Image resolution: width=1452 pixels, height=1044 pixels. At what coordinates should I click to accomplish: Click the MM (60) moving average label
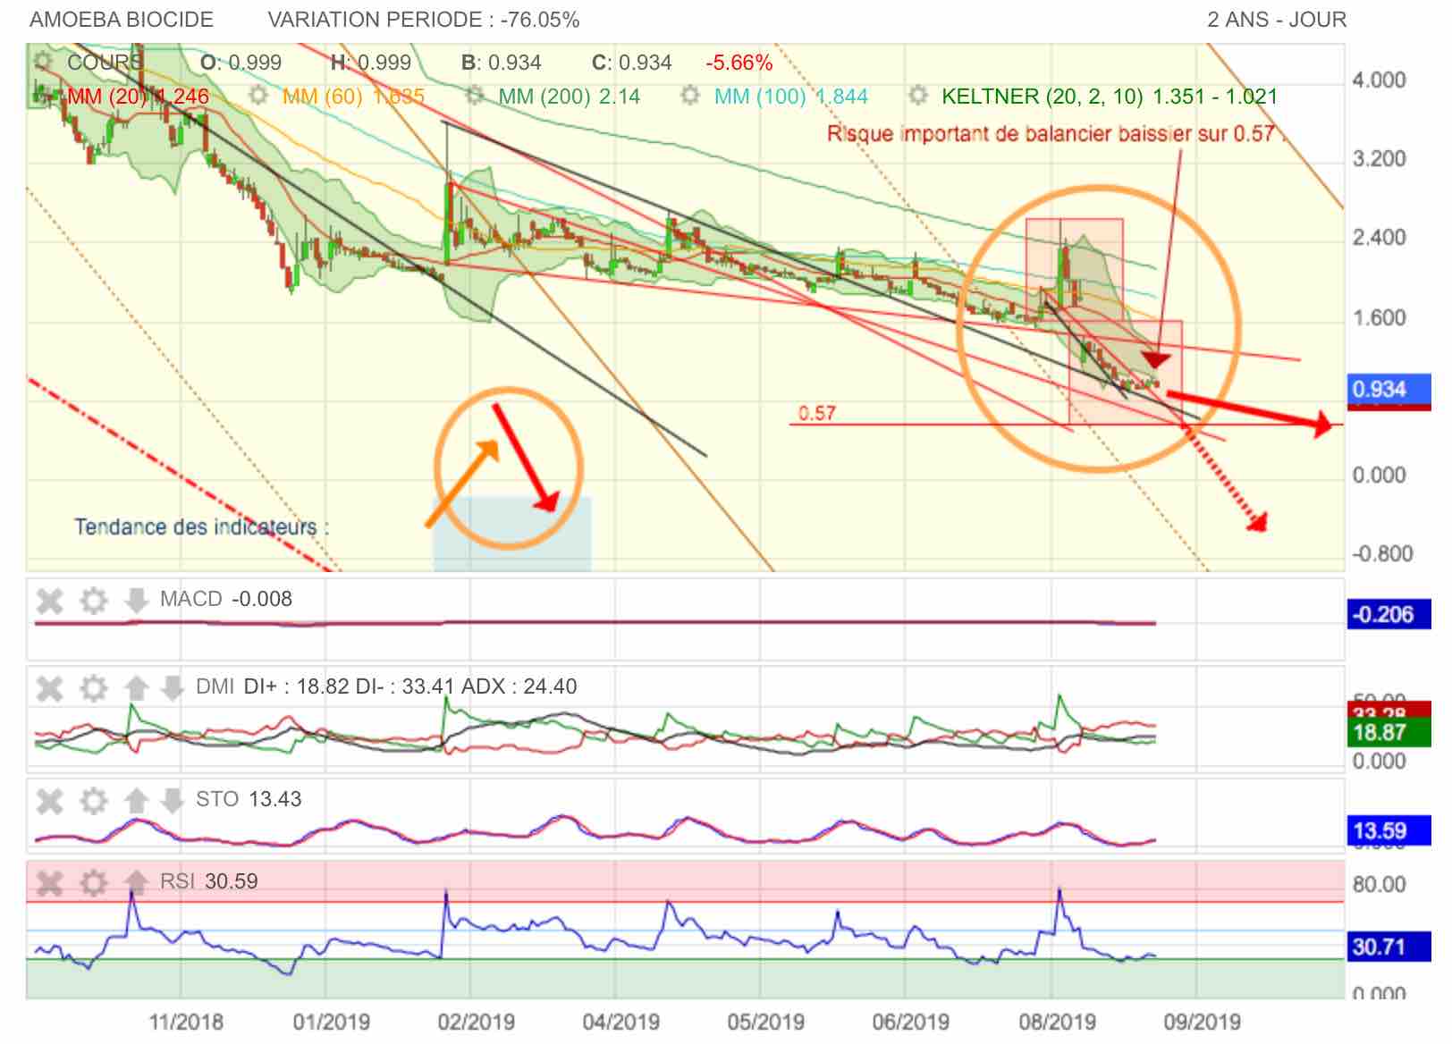click(353, 97)
